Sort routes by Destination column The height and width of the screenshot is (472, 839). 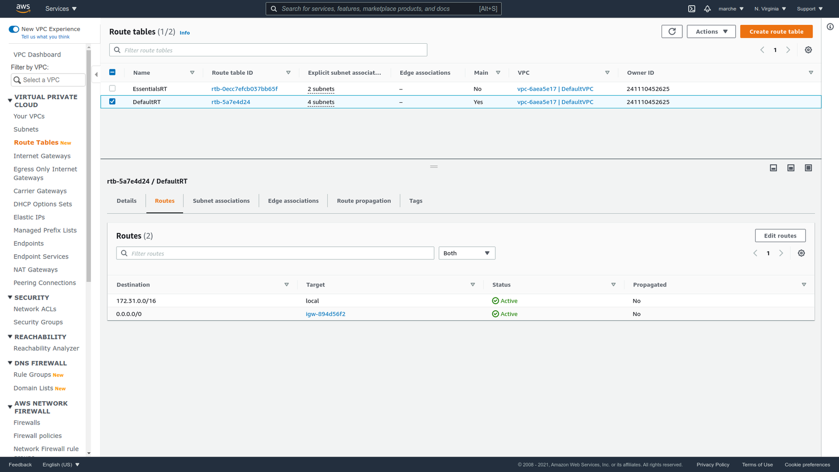point(286,285)
